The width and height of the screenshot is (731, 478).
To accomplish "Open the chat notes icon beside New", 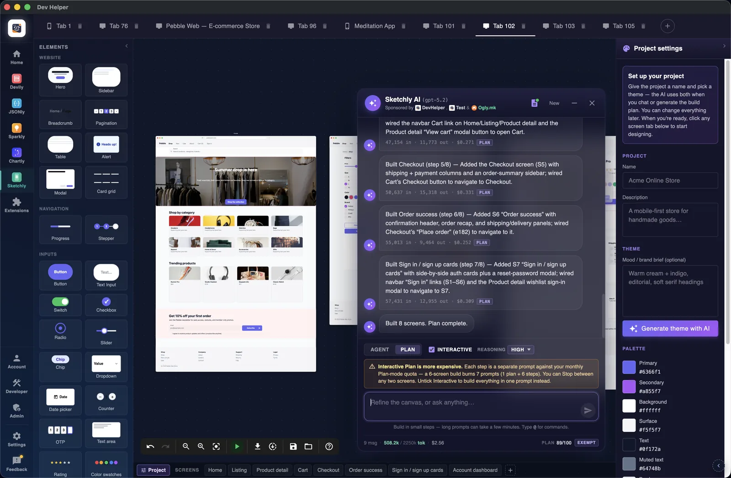I will point(535,103).
